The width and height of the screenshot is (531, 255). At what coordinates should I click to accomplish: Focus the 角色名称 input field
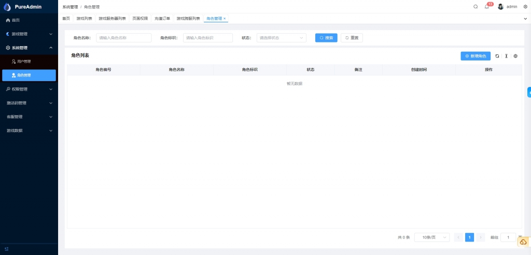124,38
